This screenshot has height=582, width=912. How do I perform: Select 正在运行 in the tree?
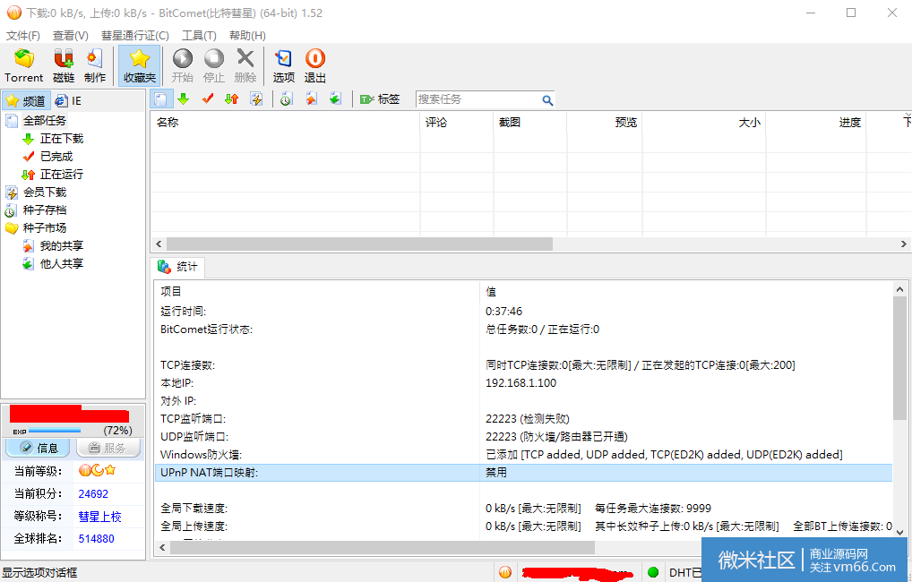coord(62,175)
